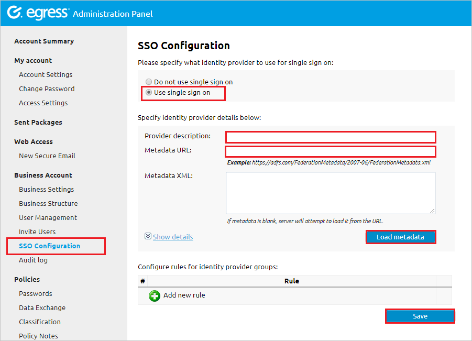Focus the Provider description field
This screenshot has height=341, width=472.
pyautogui.click(x=331, y=137)
